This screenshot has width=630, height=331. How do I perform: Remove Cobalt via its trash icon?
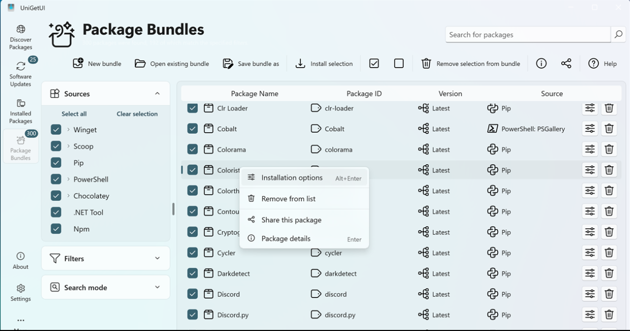point(609,129)
